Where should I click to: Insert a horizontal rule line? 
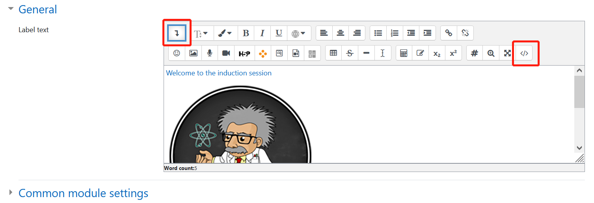[366, 53]
